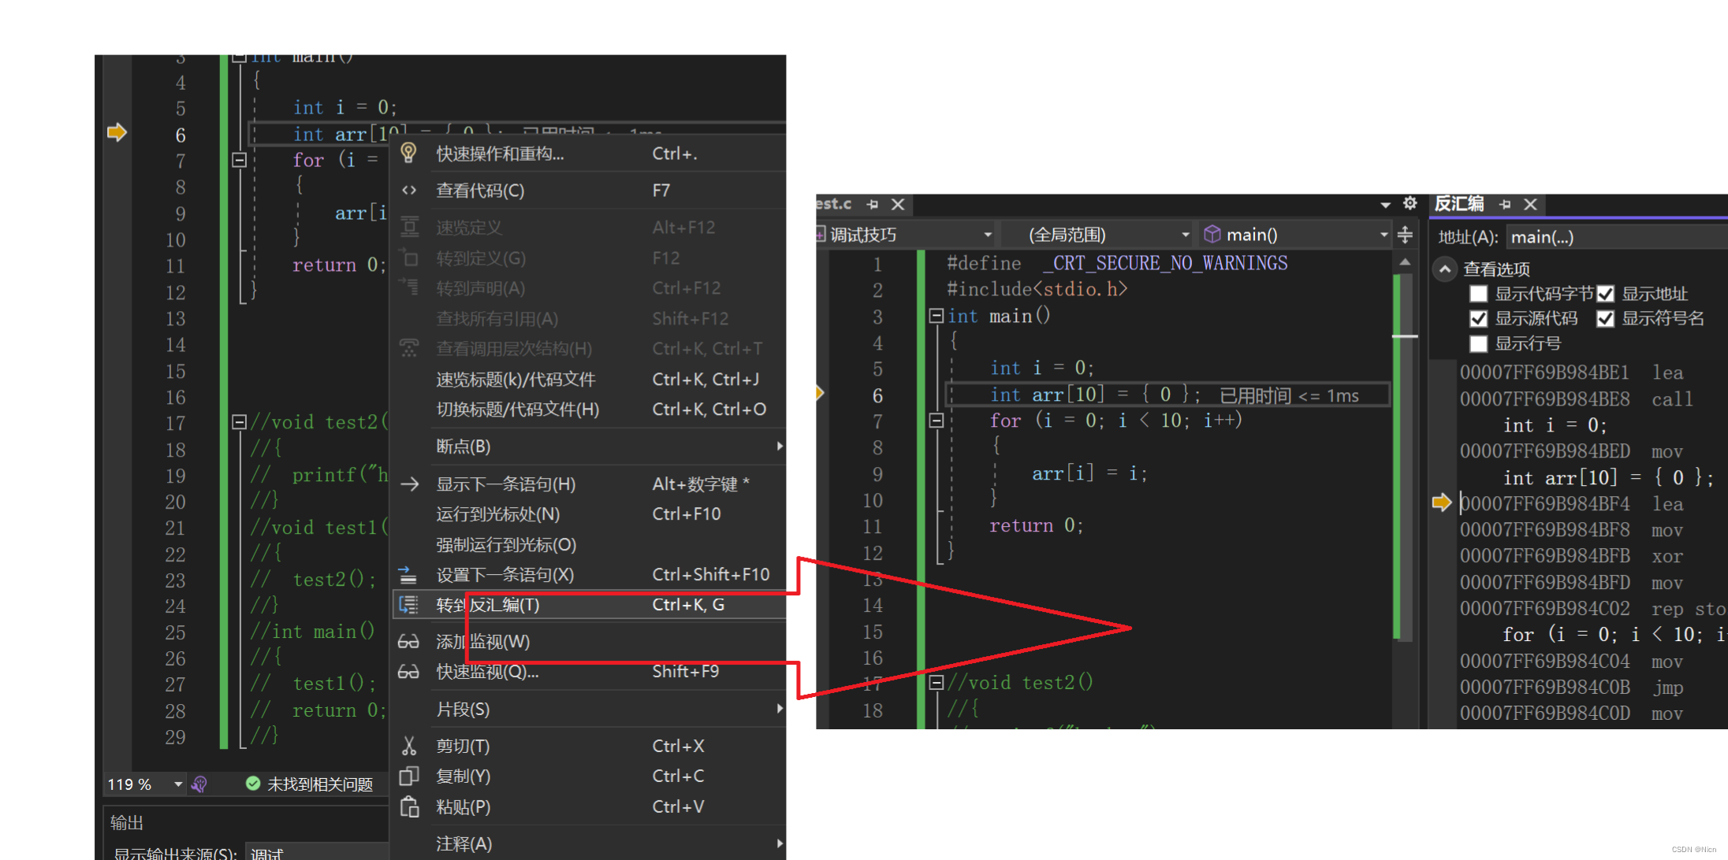The width and height of the screenshot is (1728, 860).
Task: Click the lightbulb quick actions icon
Action: [x=408, y=153]
